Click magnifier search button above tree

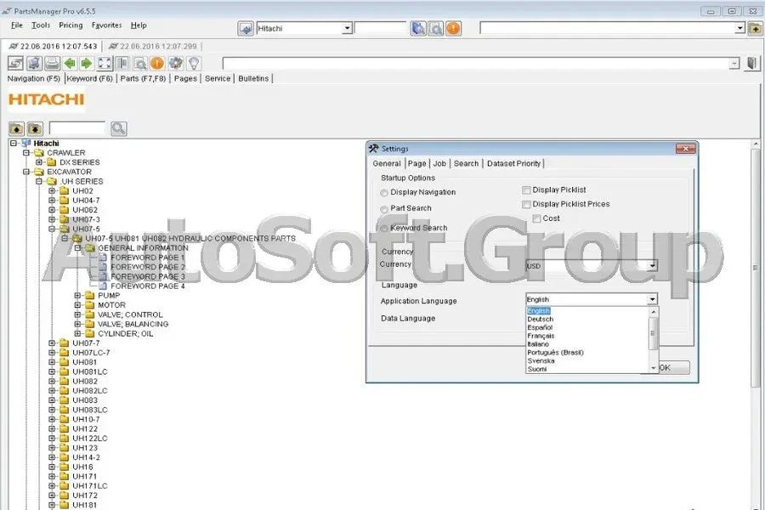click(118, 128)
